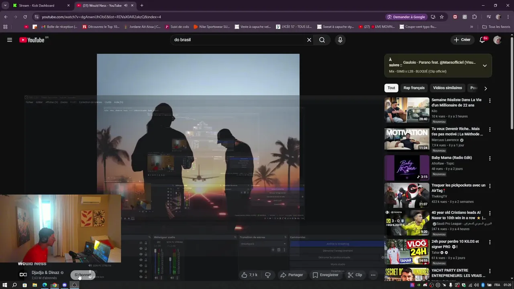The width and height of the screenshot is (514, 289).
Task: Start voice search with the microphone
Action: 340,40
